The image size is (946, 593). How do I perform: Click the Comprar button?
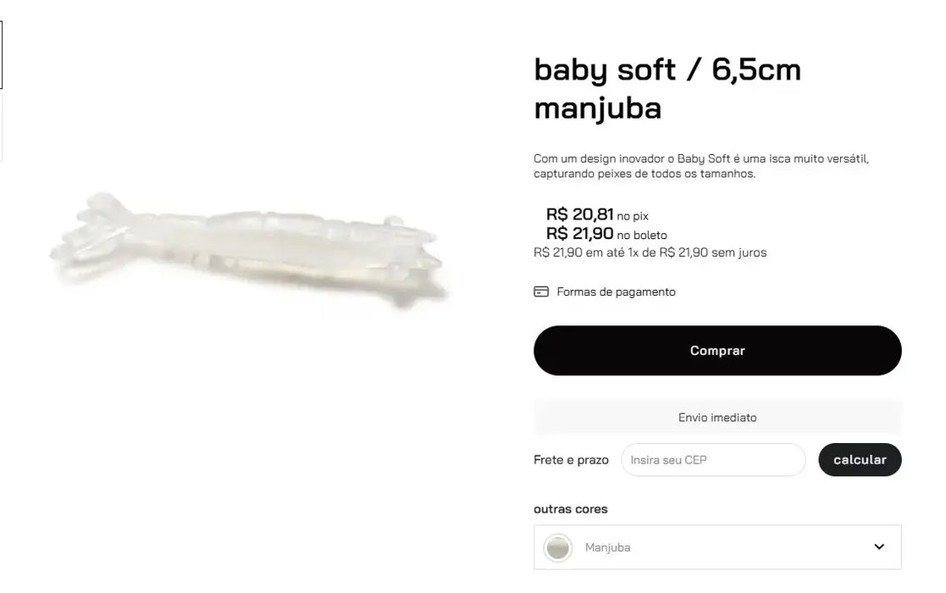tap(717, 351)
